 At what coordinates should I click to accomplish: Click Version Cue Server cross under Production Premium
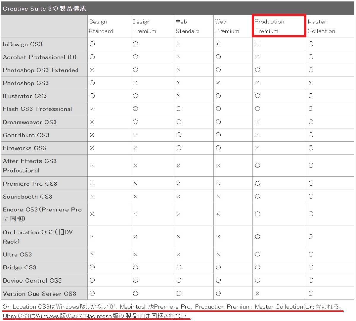click(257, 294)
